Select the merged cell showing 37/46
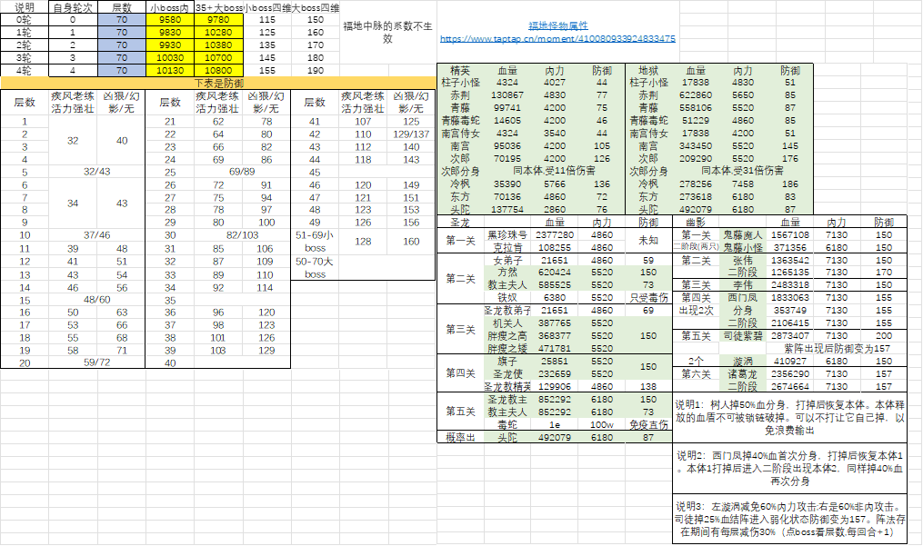Screen dimensions: 923x546 97,234
